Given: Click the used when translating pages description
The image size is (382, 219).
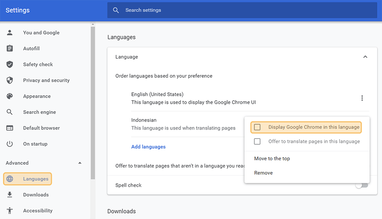Looking at the screenshot, I should coord(183,128).
